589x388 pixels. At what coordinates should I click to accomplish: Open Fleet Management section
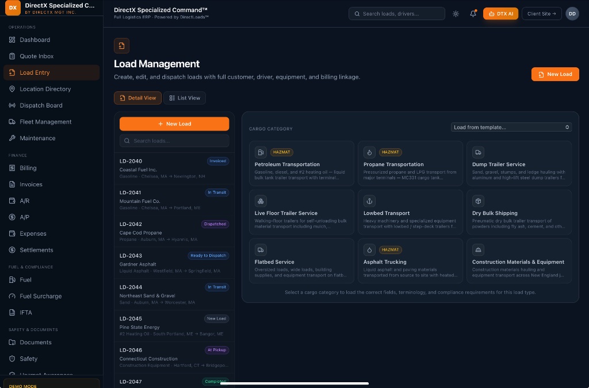pos(51,122)
